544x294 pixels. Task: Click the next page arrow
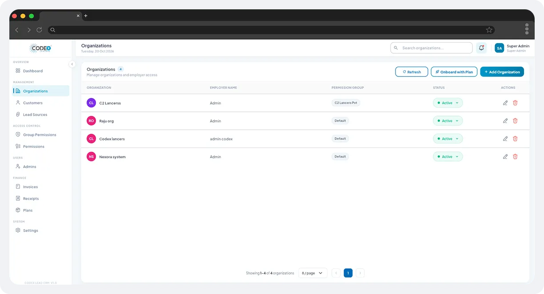pos(360,273)
